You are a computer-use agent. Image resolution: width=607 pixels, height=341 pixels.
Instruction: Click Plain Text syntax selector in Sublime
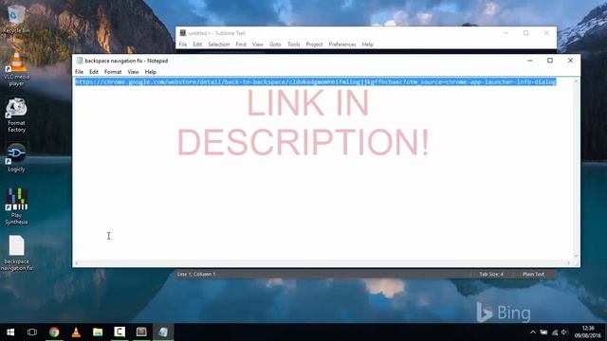click(533, 274)
